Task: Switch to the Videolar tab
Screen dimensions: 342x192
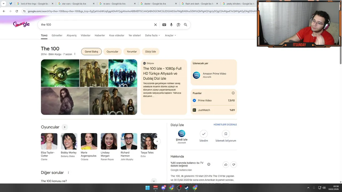Action: coord(85,35)
